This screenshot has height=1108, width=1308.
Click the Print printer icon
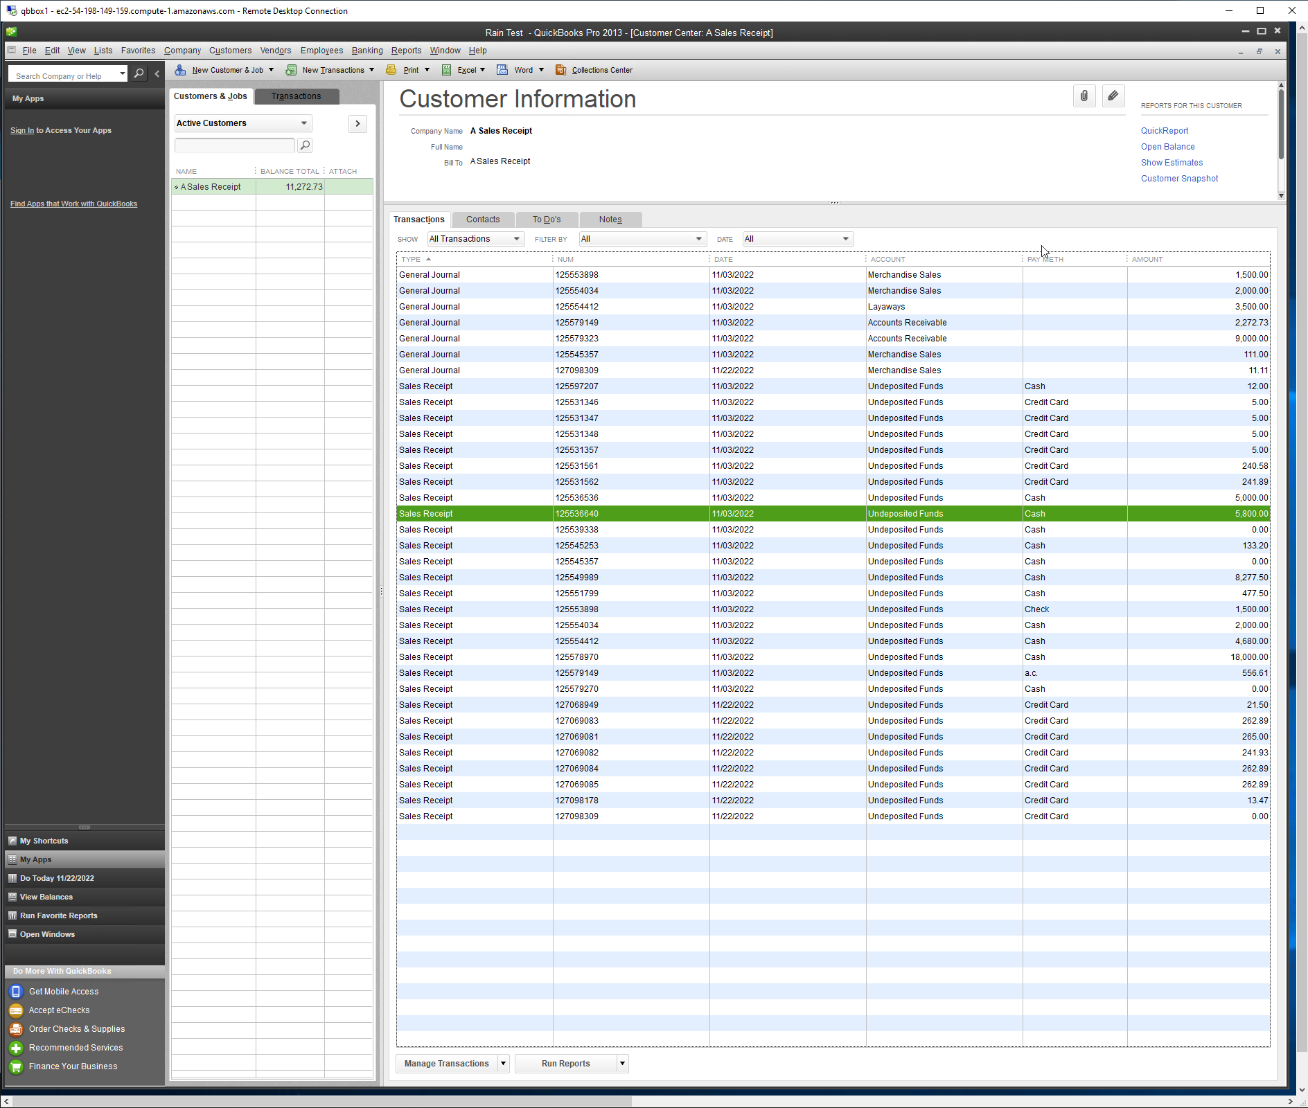[x=391, y=70]
